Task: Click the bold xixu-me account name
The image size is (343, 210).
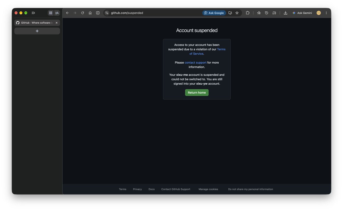Action: (182, 75)
